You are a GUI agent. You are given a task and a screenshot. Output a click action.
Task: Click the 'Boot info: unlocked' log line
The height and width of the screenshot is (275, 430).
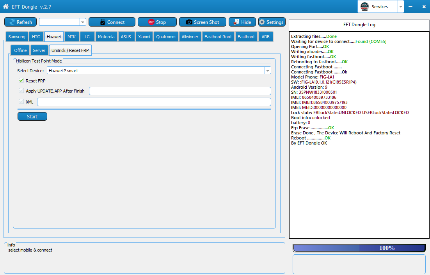(311, 118)
